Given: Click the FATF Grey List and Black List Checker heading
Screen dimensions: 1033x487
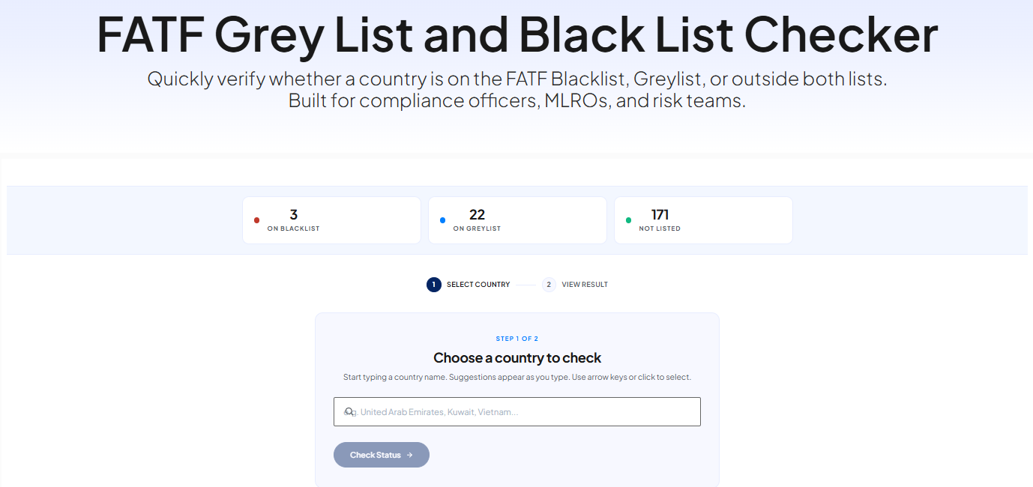Looking at the screenshot, I should click(x=517, y=34).
